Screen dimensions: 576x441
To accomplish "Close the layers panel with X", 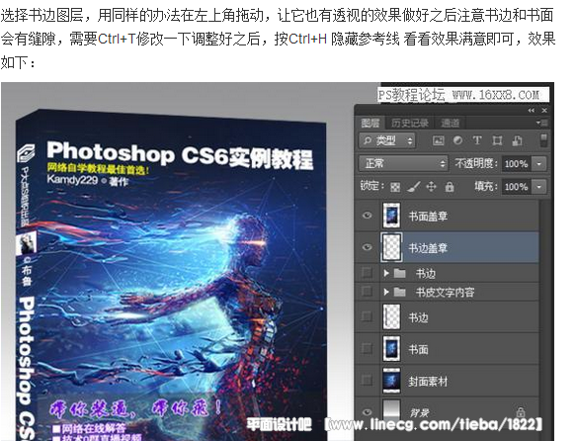I will tap(544, 111).
